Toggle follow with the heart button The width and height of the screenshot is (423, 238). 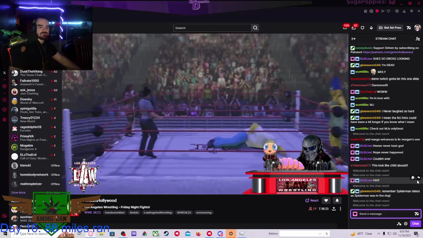pyautogui.click(x=326, y=200)
